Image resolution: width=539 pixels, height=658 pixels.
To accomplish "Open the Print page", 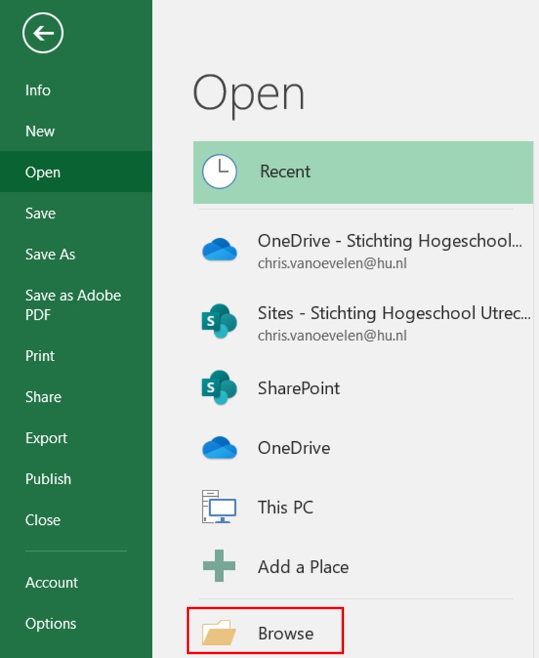I will click(40, 356).
